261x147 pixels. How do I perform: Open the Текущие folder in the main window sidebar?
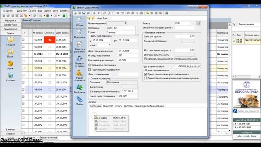tap(10, 41)
